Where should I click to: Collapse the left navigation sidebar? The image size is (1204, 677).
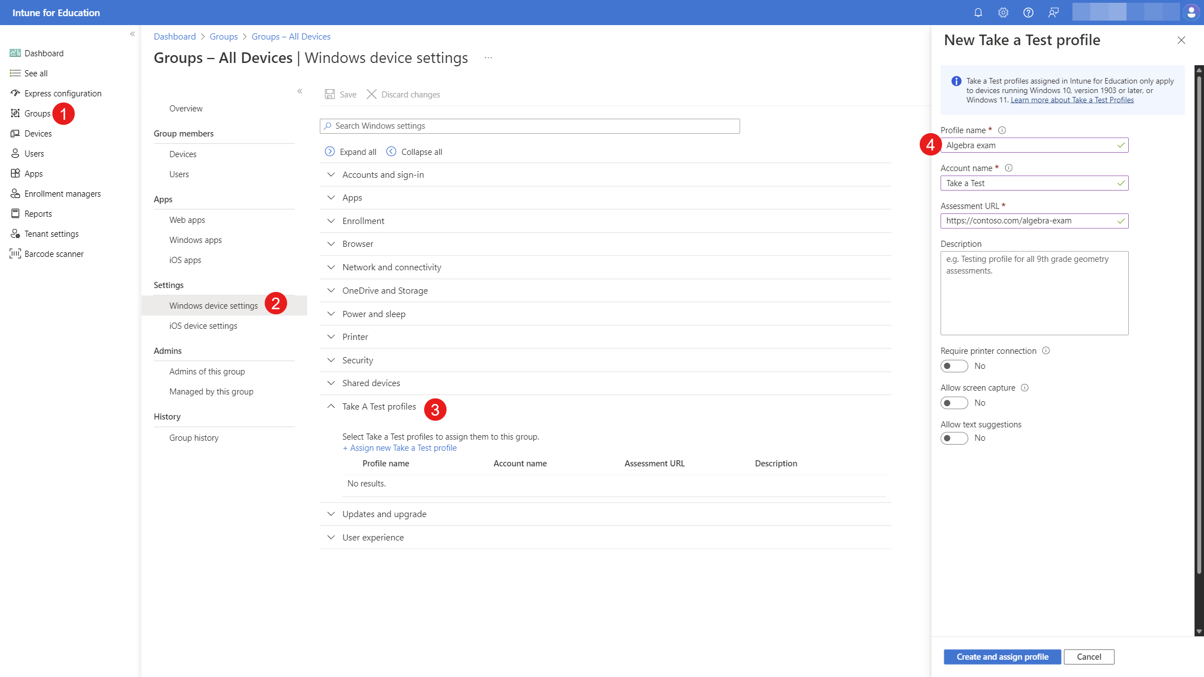[133, 34]
